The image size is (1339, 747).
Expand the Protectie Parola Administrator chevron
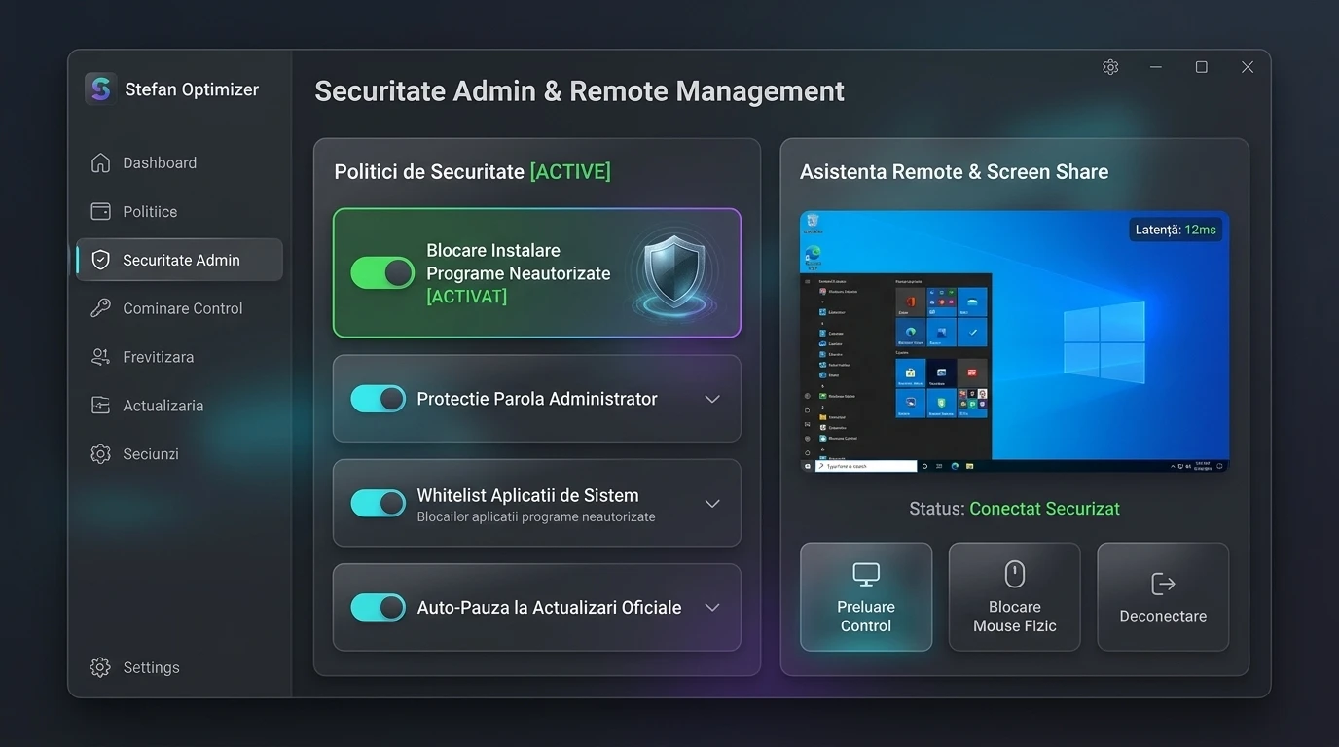[712, 400]
